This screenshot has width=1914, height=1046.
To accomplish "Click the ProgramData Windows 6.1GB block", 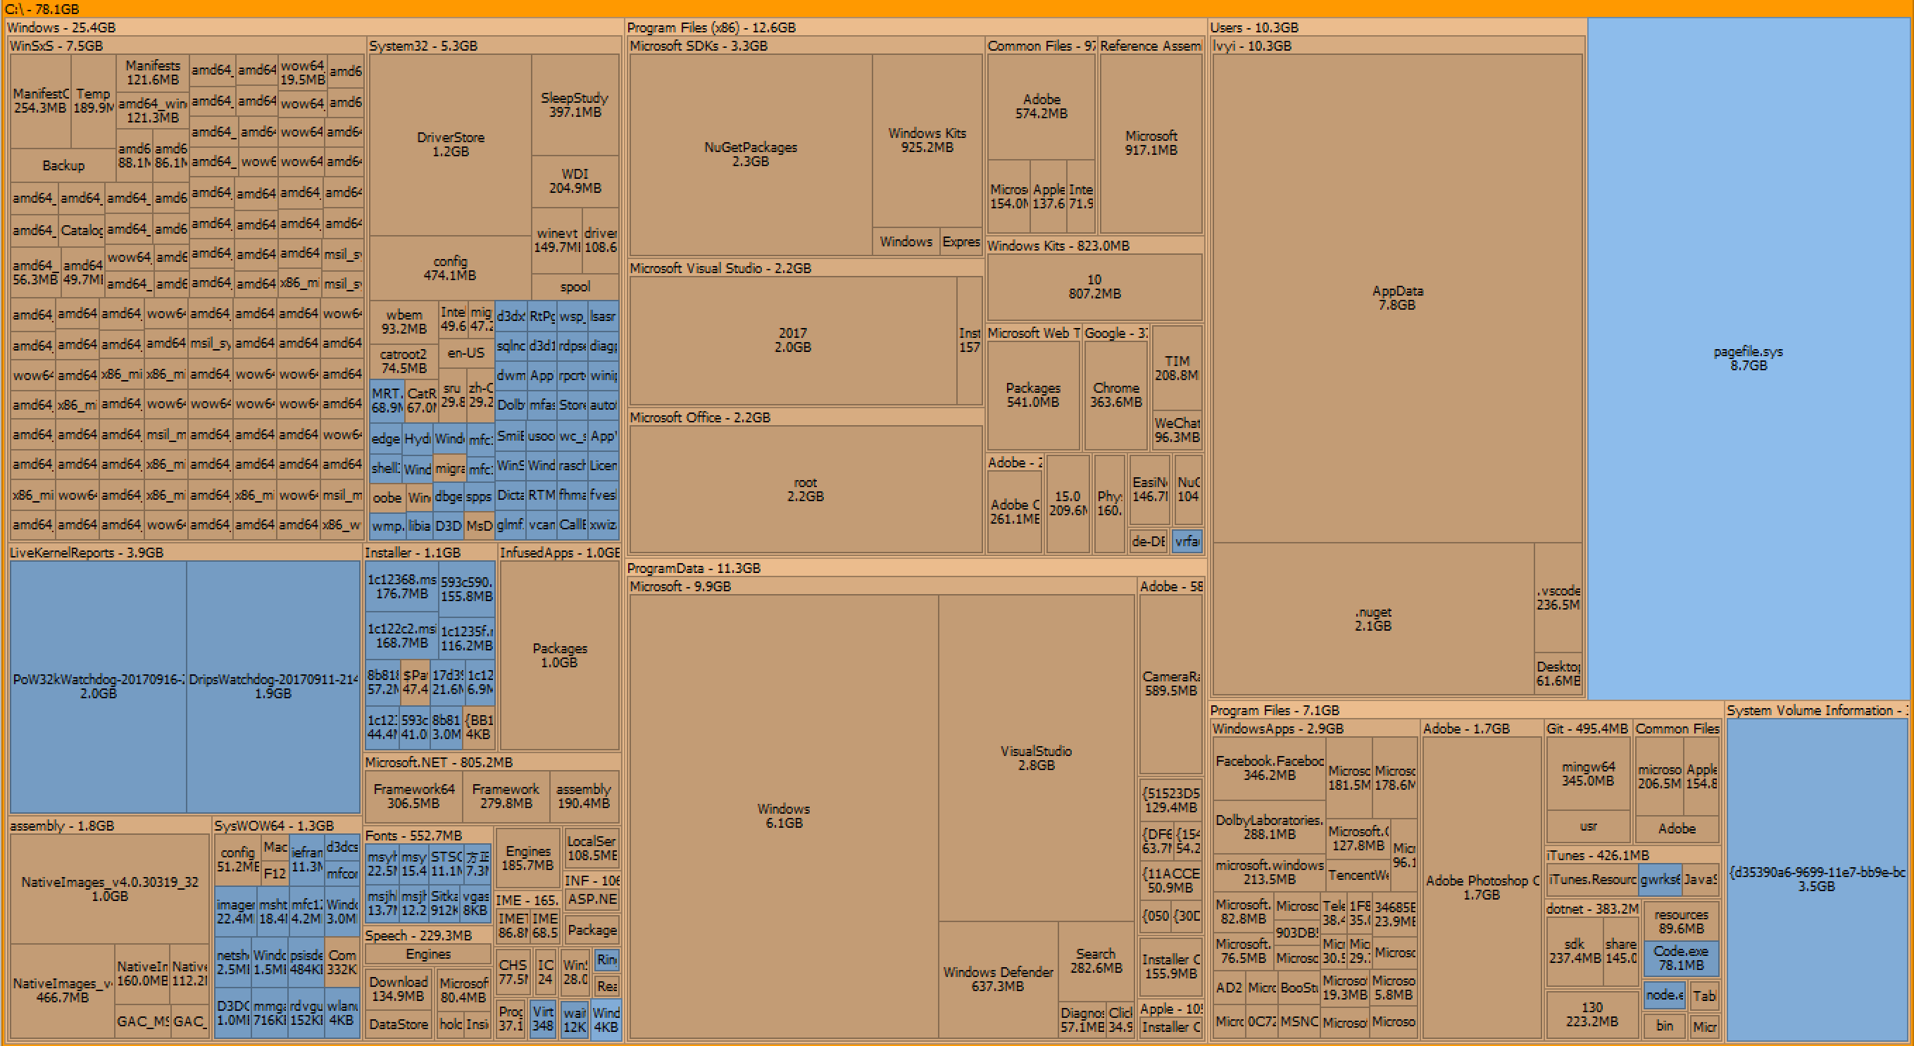I will 784,816.
